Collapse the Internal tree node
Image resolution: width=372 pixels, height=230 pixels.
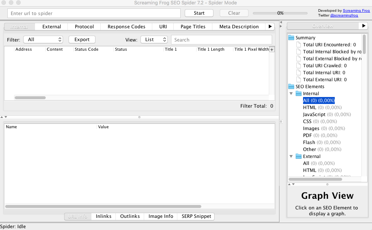pyautogui.click(x=291, y=94)
